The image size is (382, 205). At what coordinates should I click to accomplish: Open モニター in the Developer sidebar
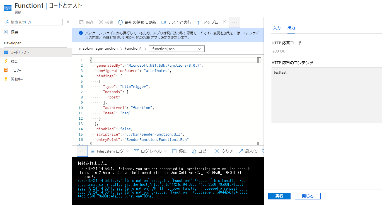coord(16,70)
